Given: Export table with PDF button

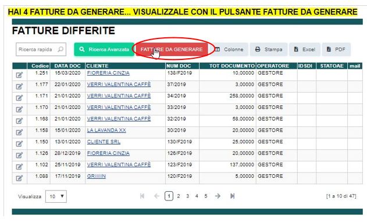Looking at the screenshot, I should [x=336, y=50].
